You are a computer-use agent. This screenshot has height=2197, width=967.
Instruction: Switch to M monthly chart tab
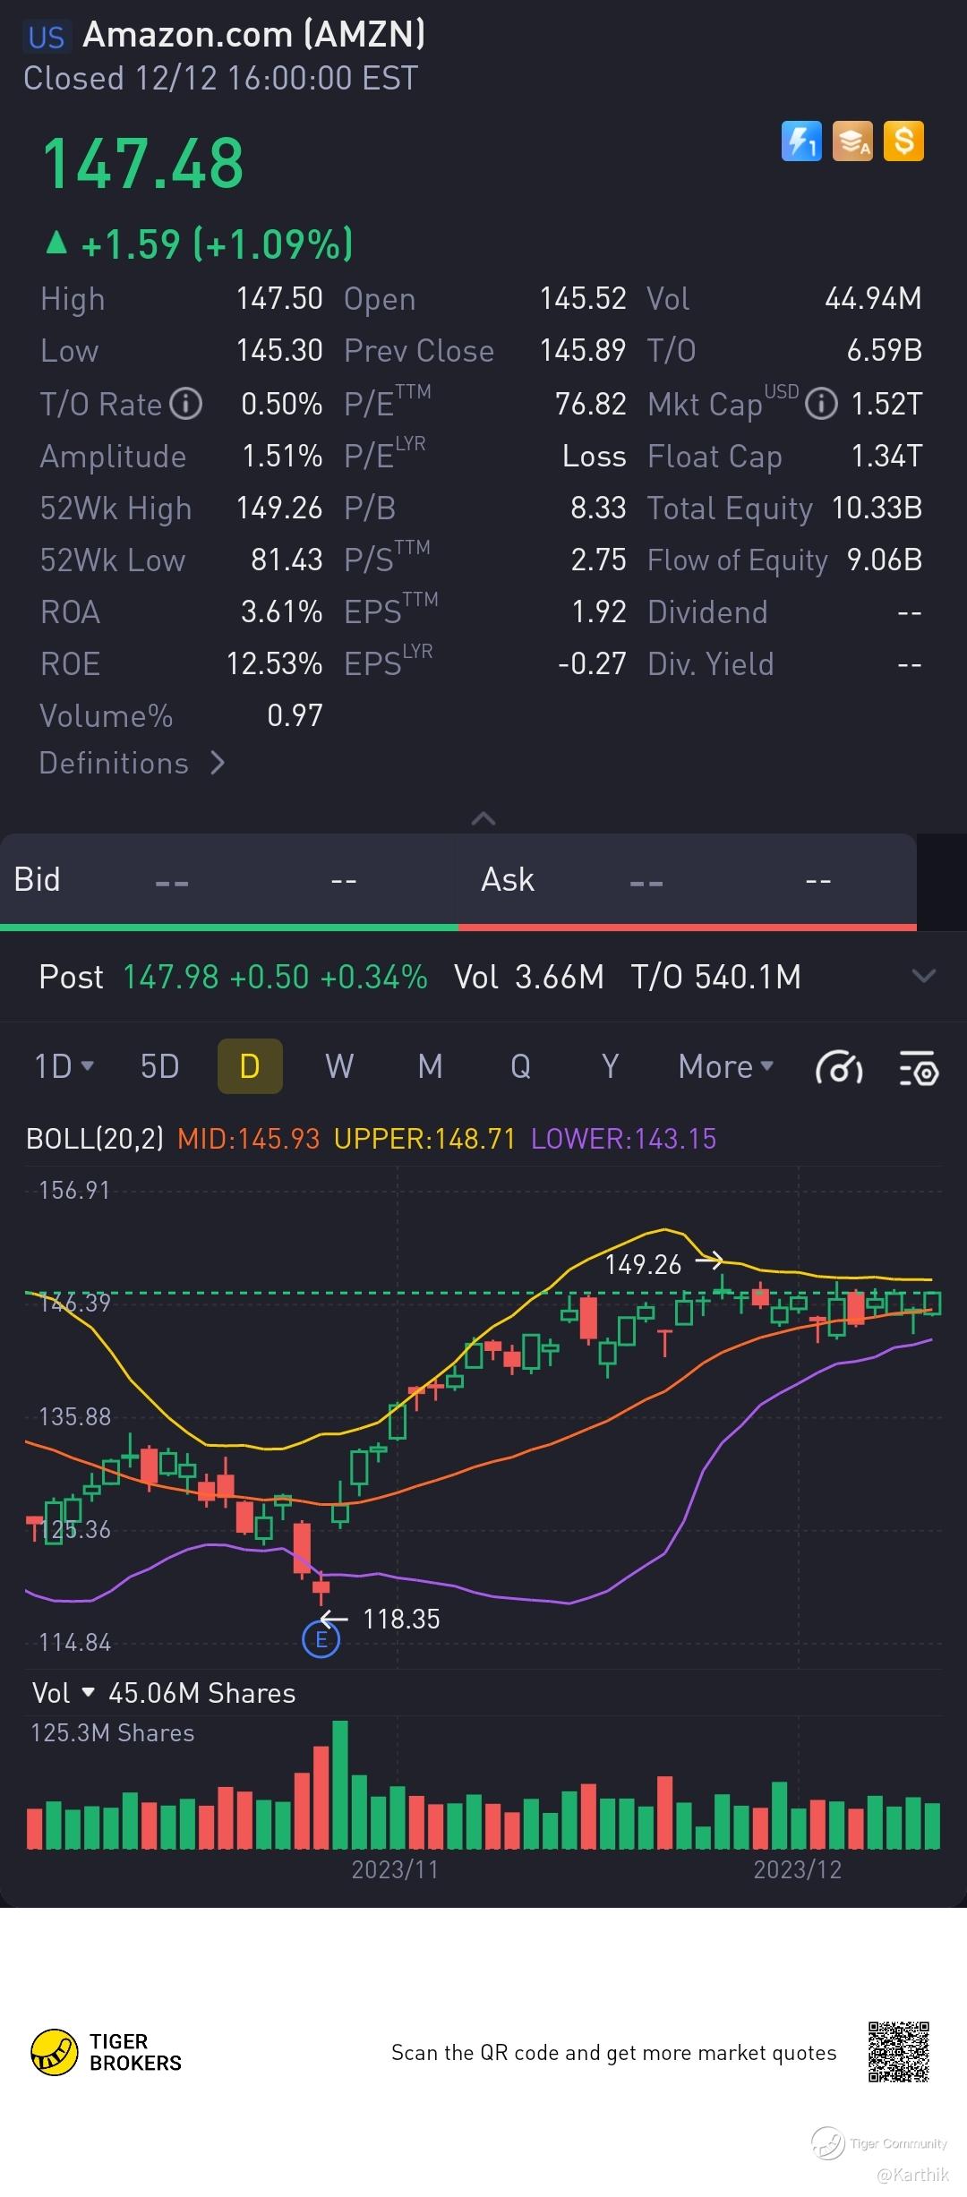(430, 1067)
